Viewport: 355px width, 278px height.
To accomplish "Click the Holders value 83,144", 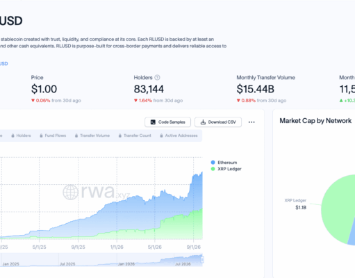I will [x=149, y=89].
